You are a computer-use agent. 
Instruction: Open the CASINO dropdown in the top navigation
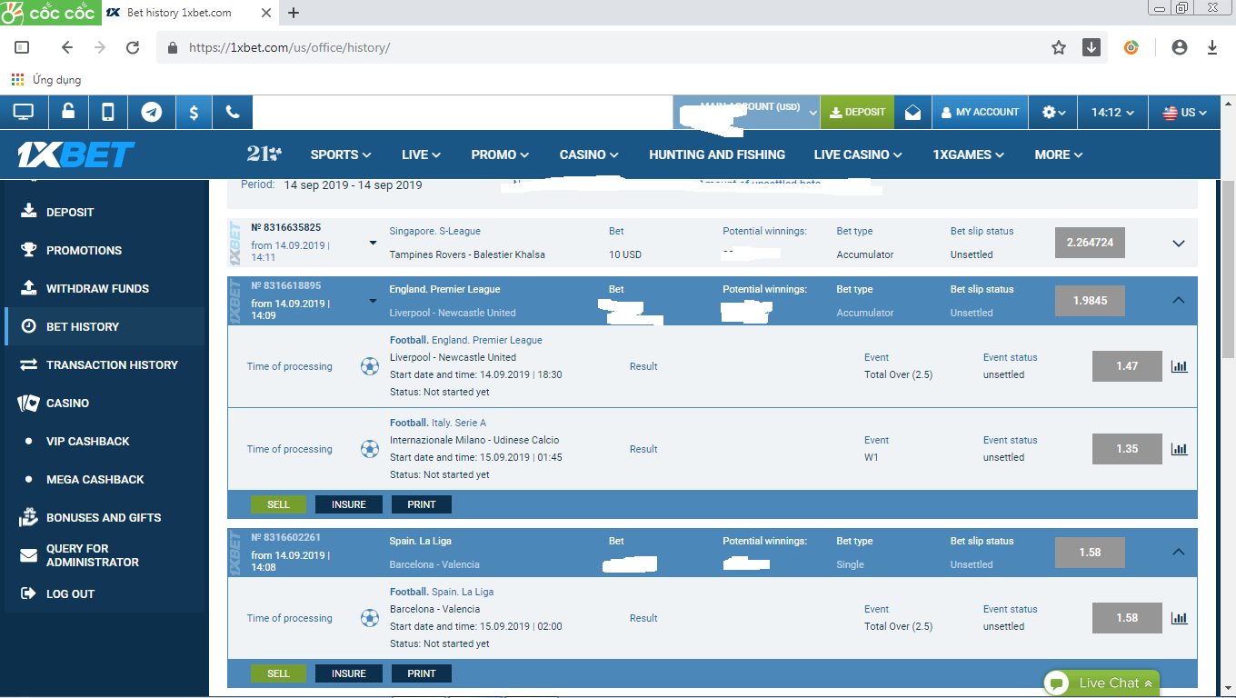click(589, 155)
